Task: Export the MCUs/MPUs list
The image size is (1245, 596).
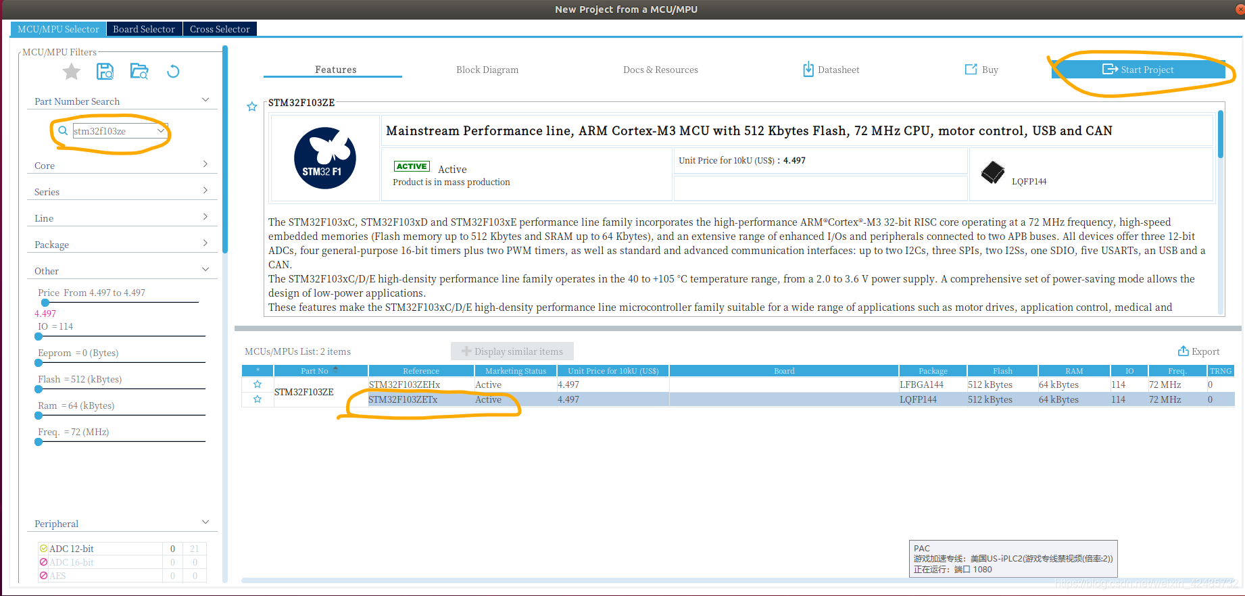Action: pos(1198,351)
